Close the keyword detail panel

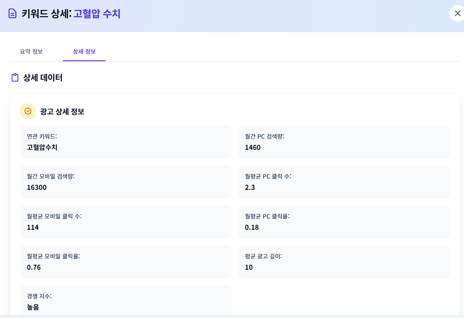click(457, 13)
